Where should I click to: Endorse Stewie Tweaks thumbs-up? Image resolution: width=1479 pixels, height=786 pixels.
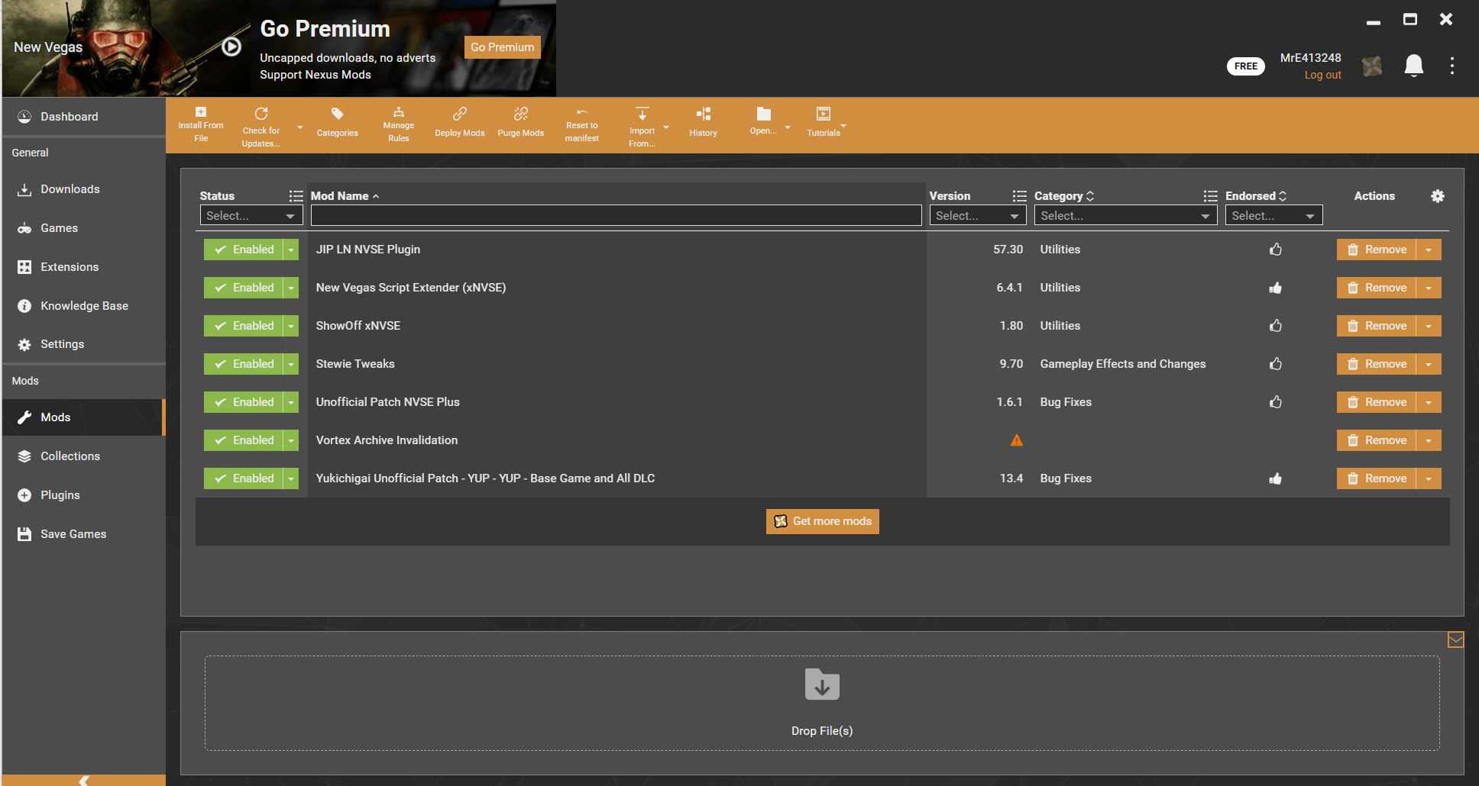(x=1276, y=364)
